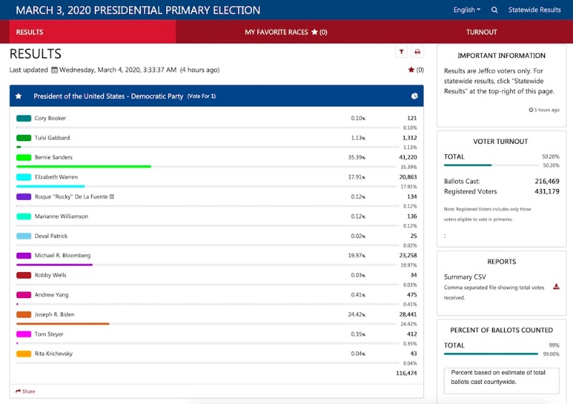
Task: Open the English language dropdown
Action: pos(467,10)
